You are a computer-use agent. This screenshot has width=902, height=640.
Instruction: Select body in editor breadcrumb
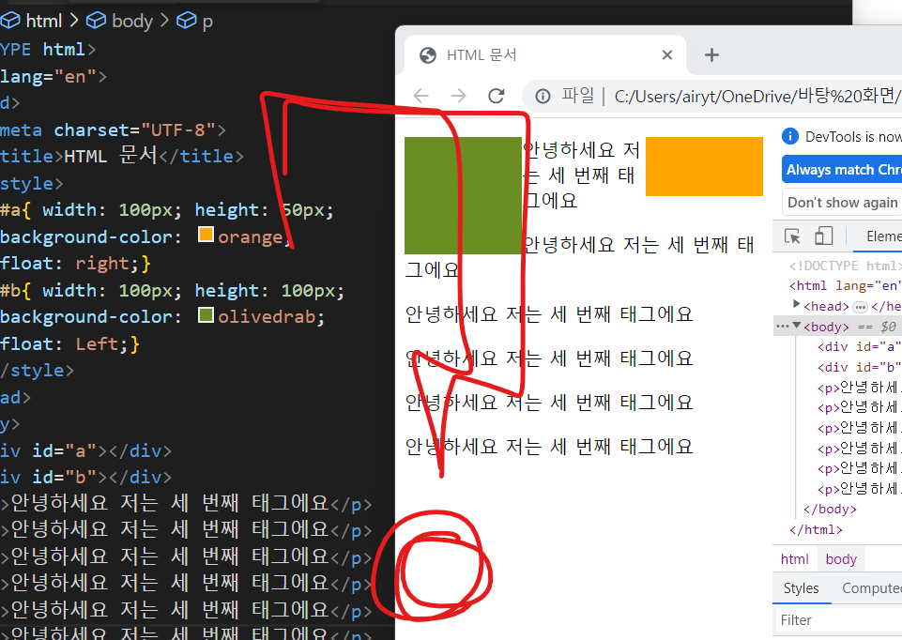click(132, 22)
